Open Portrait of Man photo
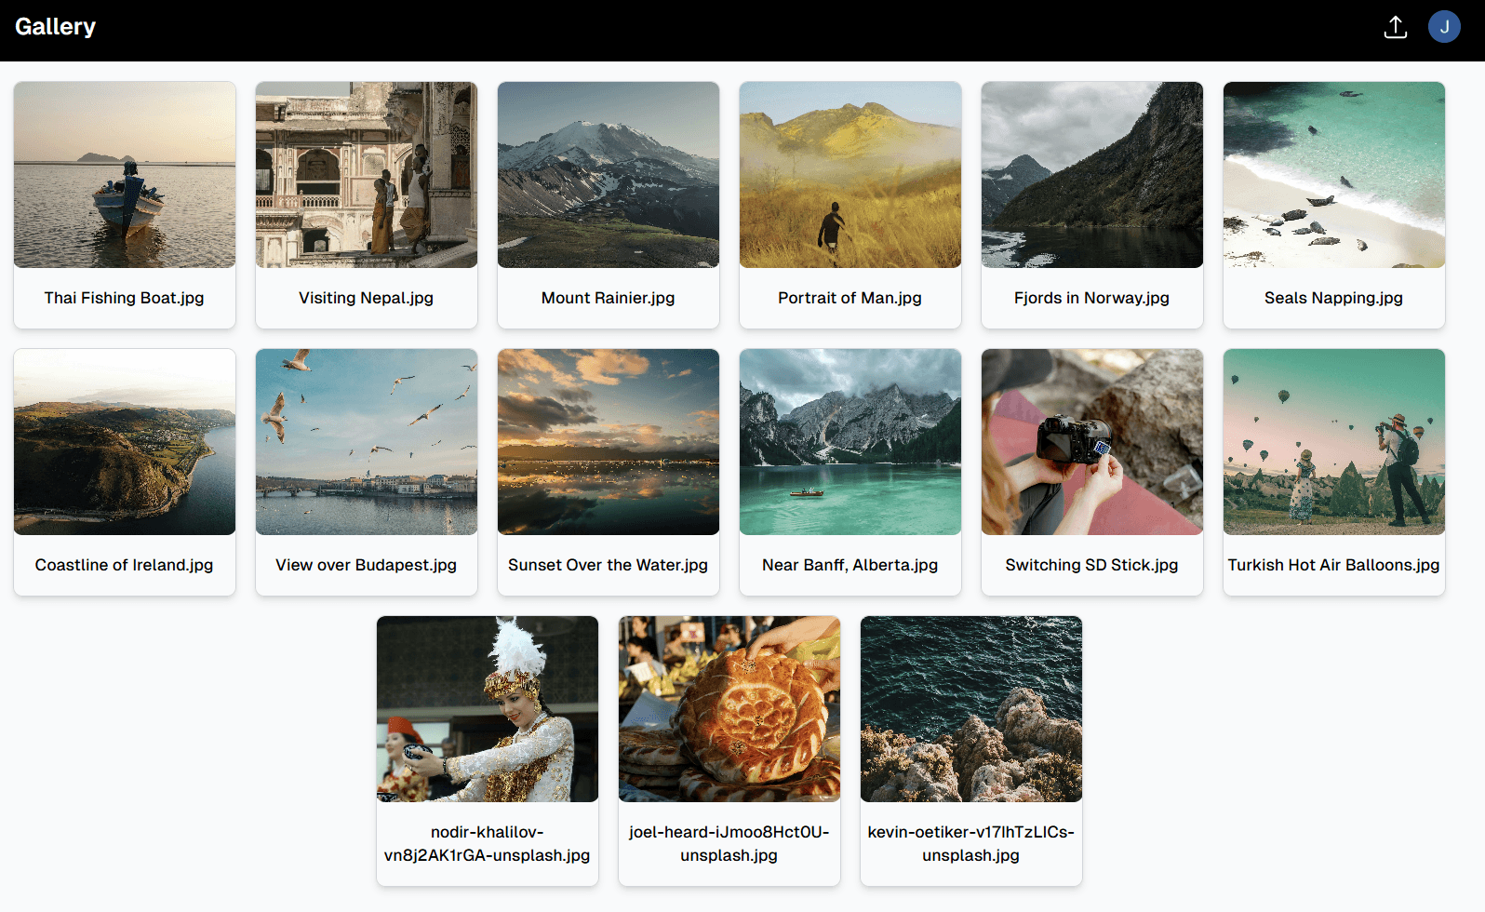Viewport: 1485px width, 912px height. coord(850,175)
